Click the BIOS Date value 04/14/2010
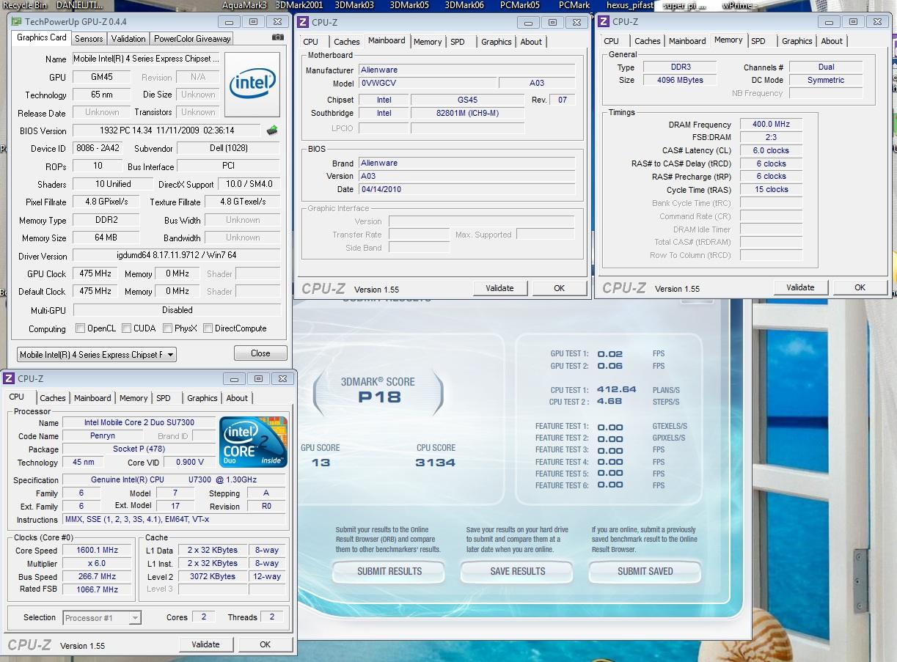The width and height of the screenshot is (897, 662). [x=466, y=189]
